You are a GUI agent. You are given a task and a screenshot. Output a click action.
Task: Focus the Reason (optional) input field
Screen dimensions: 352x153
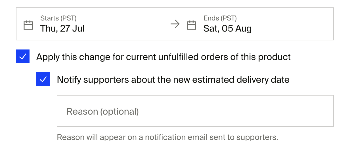[x=195, y=111]
